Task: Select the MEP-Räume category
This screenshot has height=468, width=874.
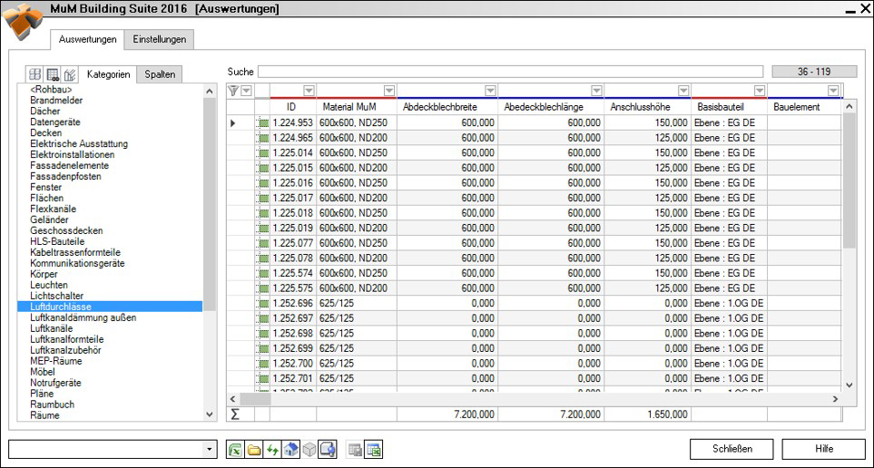Action: tap(55, 361)
